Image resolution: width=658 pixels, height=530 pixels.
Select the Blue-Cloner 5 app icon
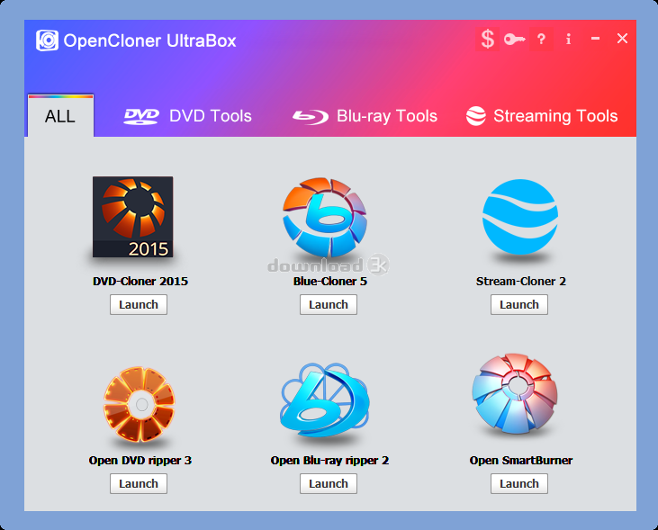[324, 217]
